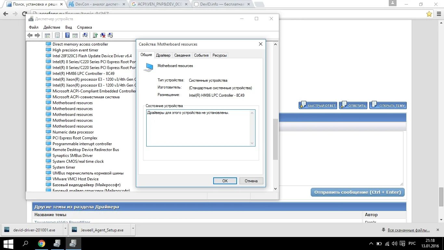Open the Файл menu
Image resolution: width=444 pixels, height=250 pixels.
pyautogui.click(x=33, y=27)
